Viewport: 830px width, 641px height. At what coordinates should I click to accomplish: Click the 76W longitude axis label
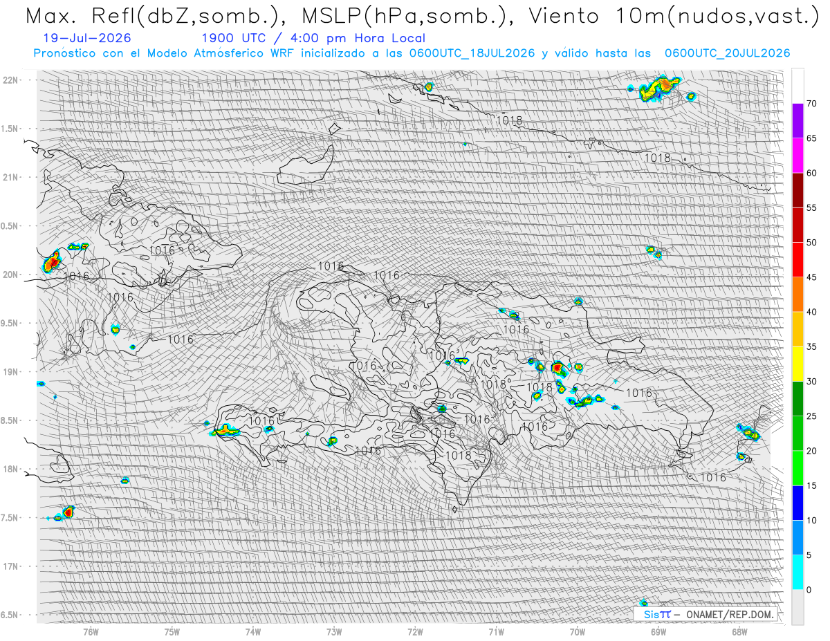91,632
